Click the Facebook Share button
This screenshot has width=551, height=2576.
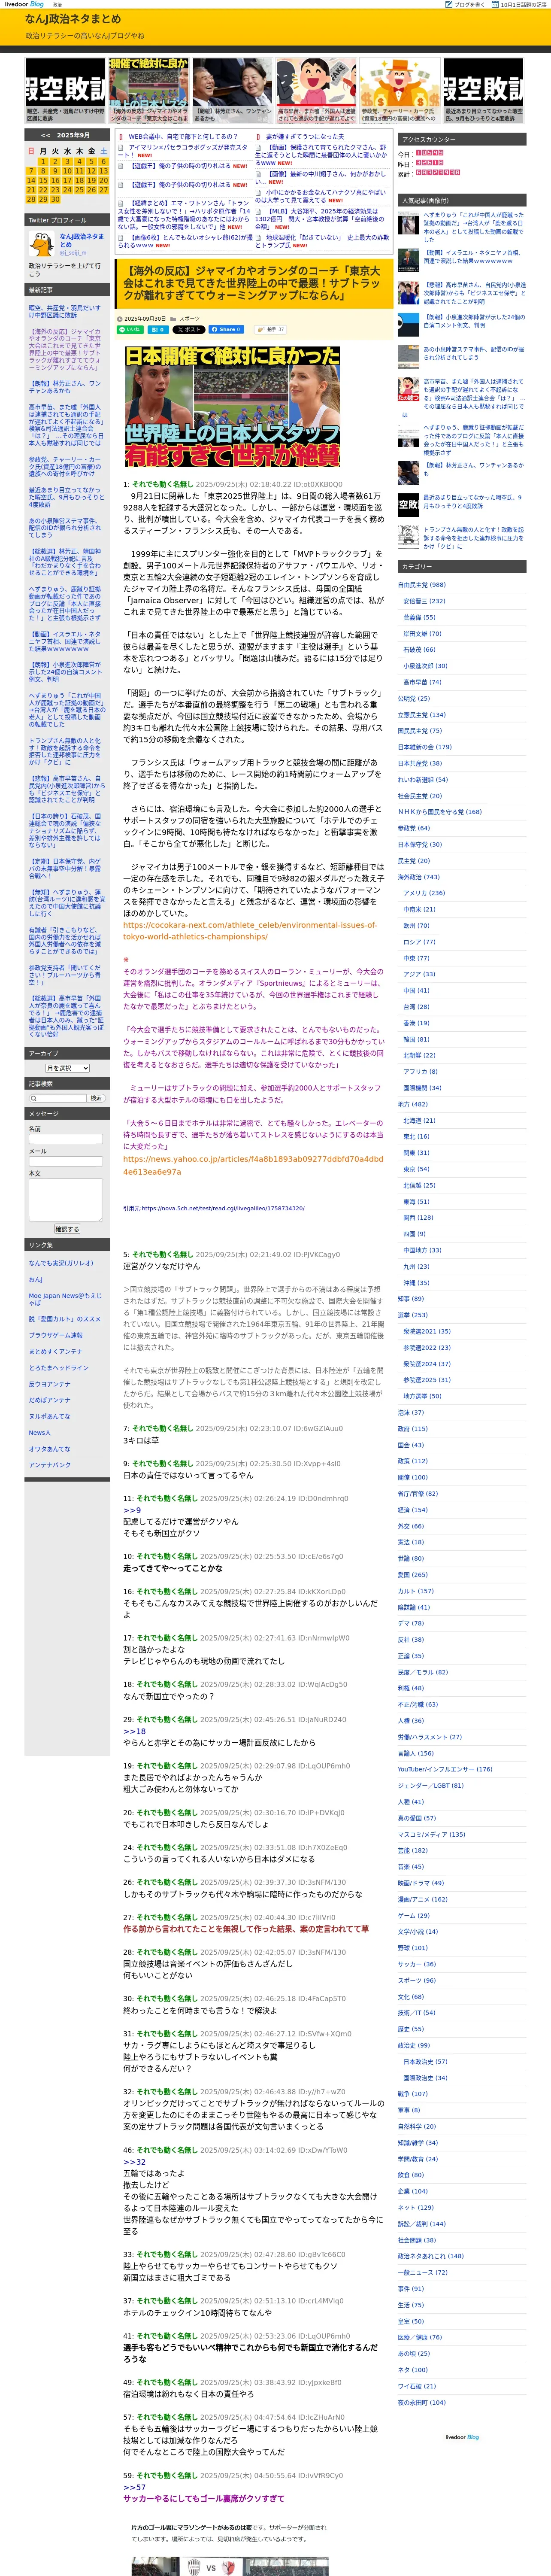point(226,329)
